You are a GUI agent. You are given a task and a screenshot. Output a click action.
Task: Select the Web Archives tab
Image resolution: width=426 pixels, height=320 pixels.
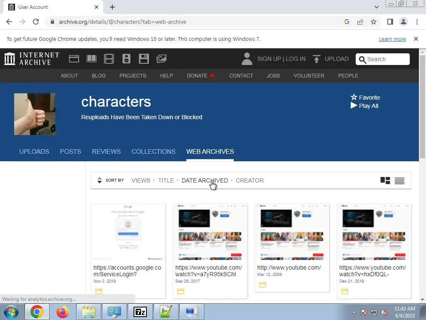tap(210, 152)
